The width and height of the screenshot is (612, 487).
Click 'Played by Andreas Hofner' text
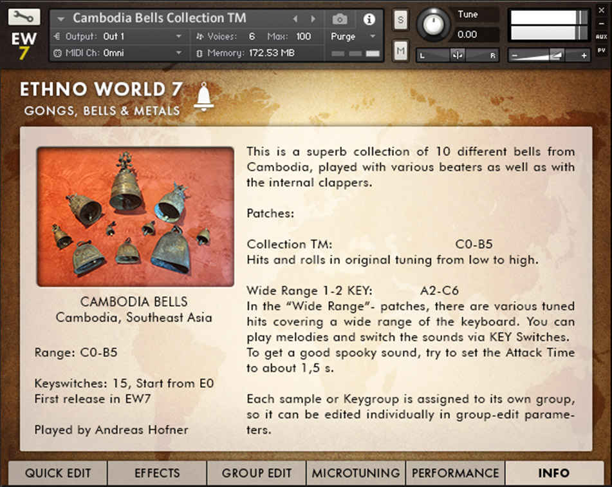point(111,430)
